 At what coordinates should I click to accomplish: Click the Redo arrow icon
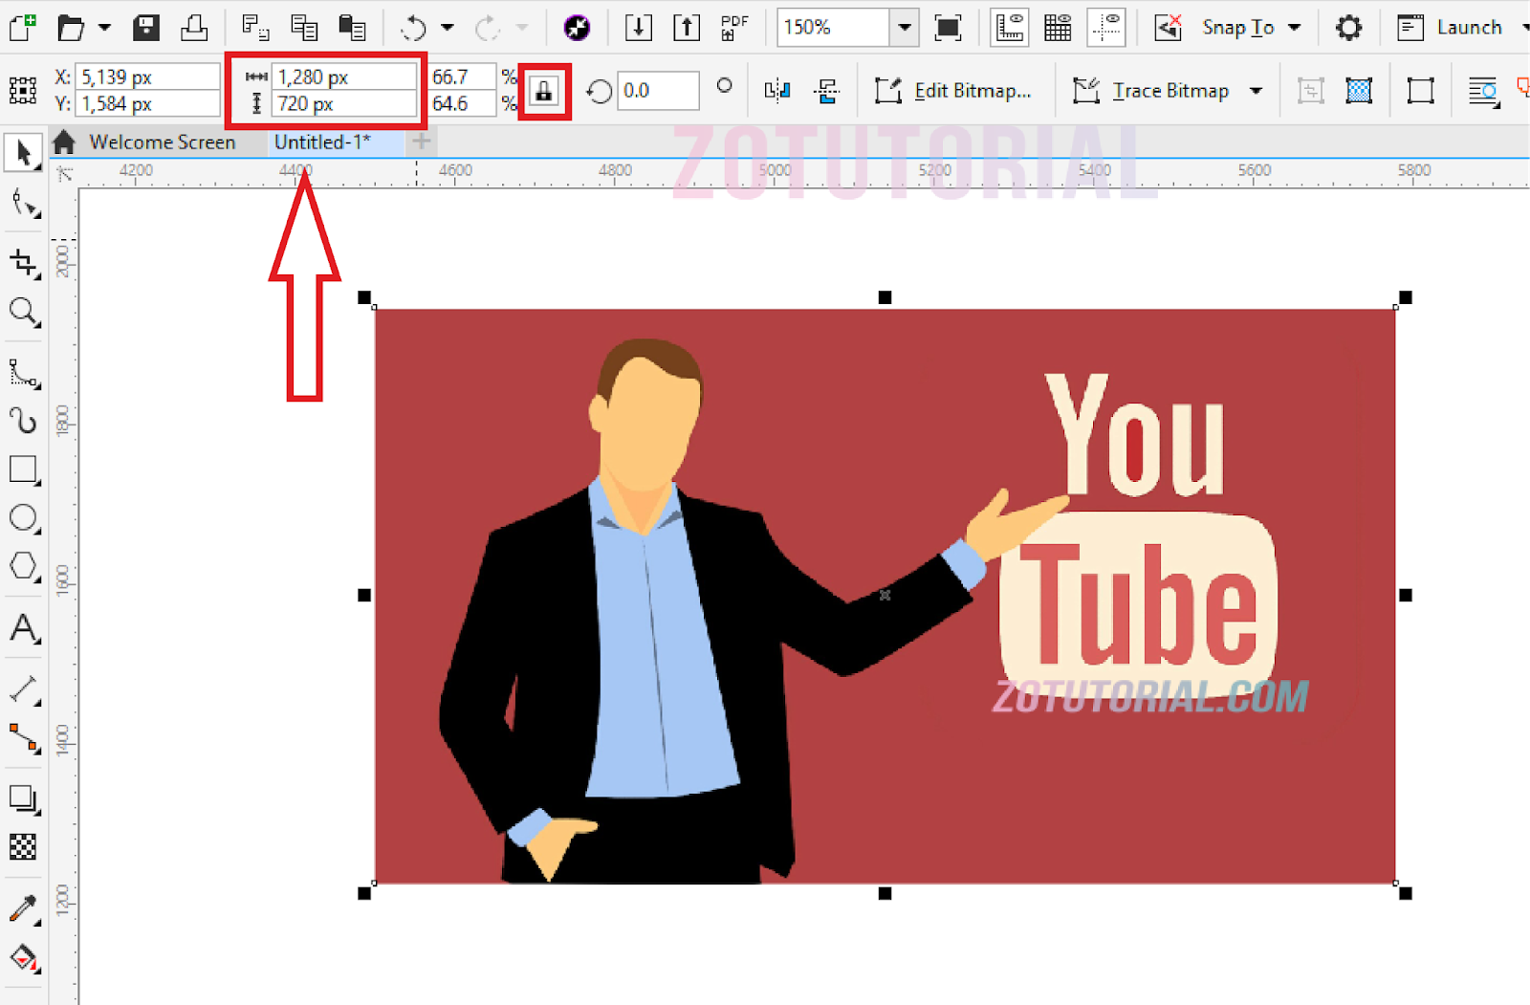pos(488,28)
